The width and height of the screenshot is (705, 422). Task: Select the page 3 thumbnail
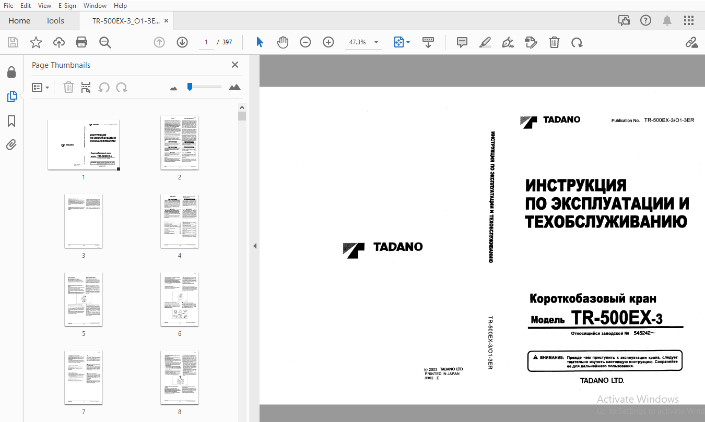(x=84, y=221)
